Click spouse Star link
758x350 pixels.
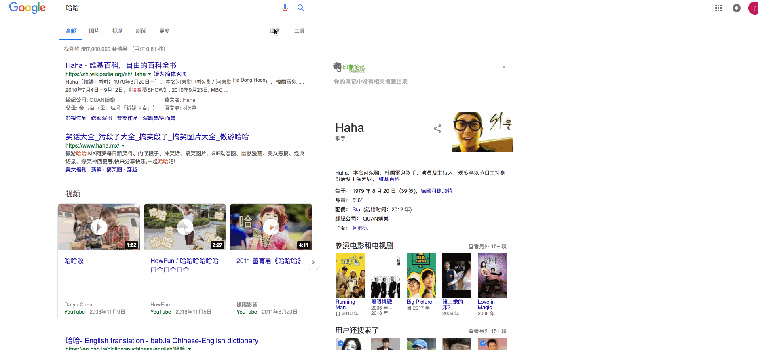357,209
